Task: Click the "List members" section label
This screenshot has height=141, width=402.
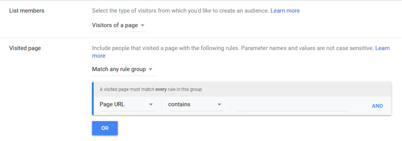Action: (27, 11)
